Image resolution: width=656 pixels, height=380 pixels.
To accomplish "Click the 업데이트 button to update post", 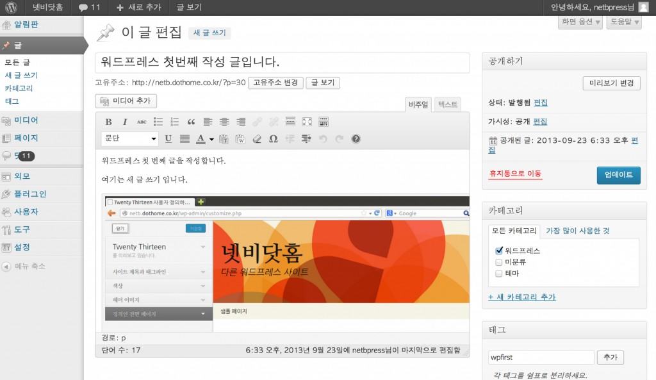I will [x=618, y=175].
